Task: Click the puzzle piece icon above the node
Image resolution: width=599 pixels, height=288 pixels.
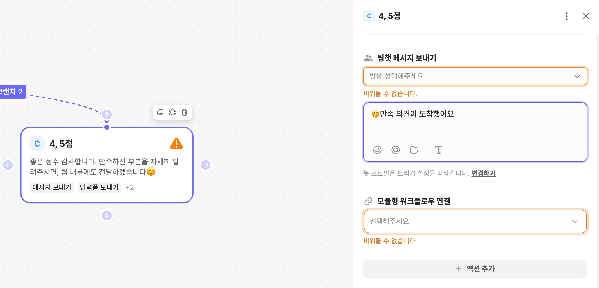Action: point(173,112)
